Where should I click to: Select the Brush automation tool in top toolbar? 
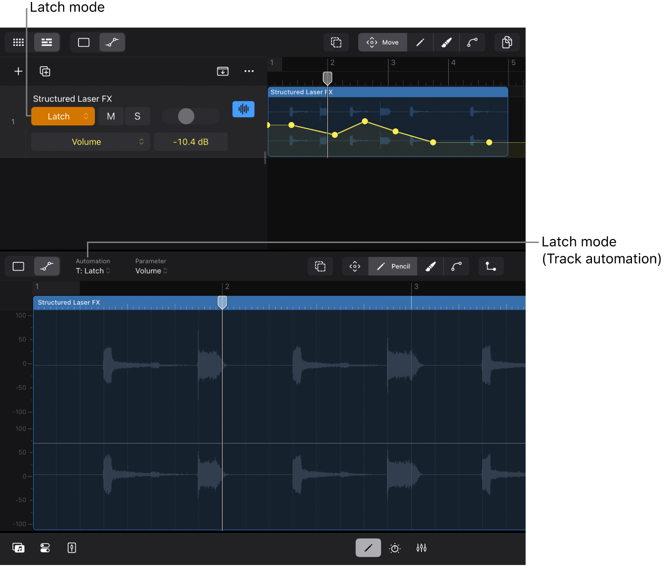(x=446, y=42)
